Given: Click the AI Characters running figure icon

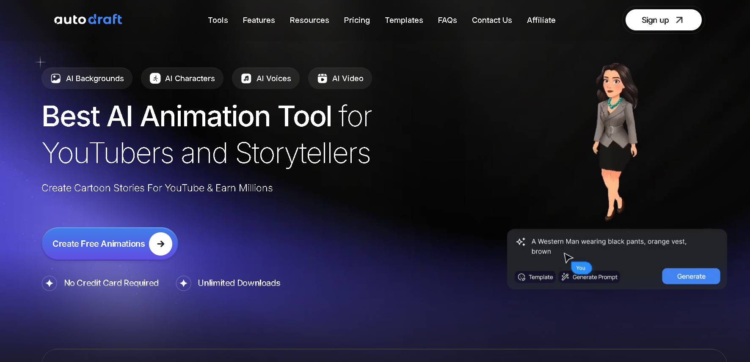Looking at the screenshot, I should tap(155, 79).
